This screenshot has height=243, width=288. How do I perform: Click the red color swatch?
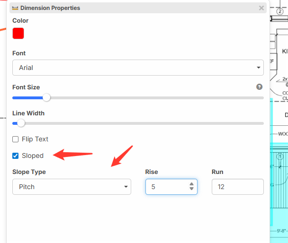[x=18, y=34]
